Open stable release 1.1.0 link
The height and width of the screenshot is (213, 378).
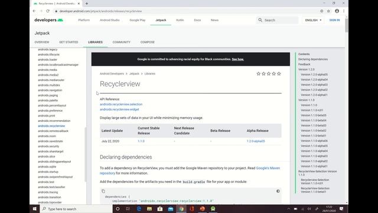click(x=141, y=141)
